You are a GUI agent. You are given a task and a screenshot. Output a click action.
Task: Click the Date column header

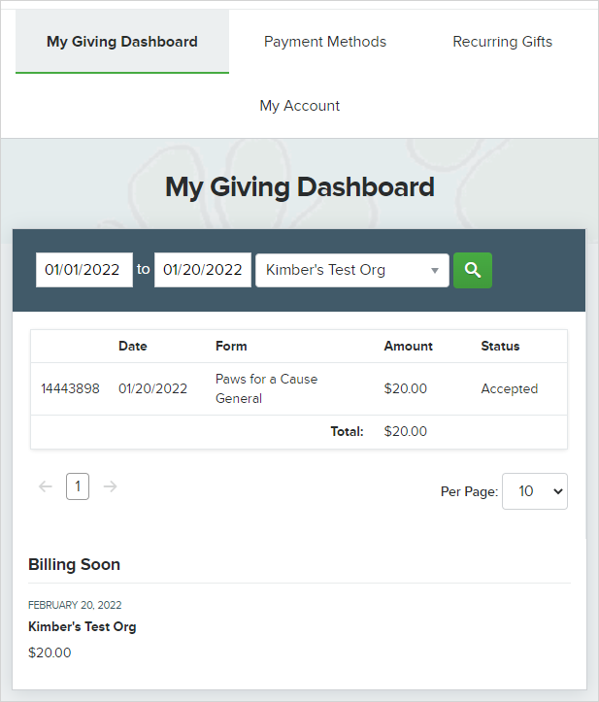pos(133,346)
